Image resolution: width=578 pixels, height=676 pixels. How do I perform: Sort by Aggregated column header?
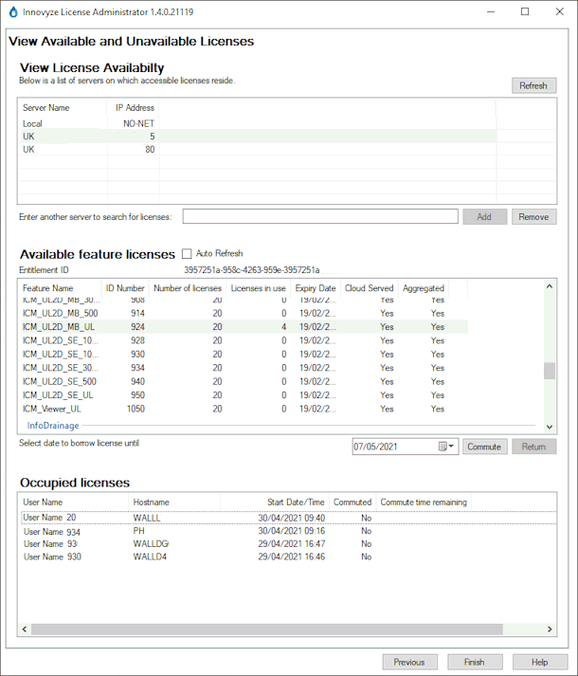[x=424, y=288]
